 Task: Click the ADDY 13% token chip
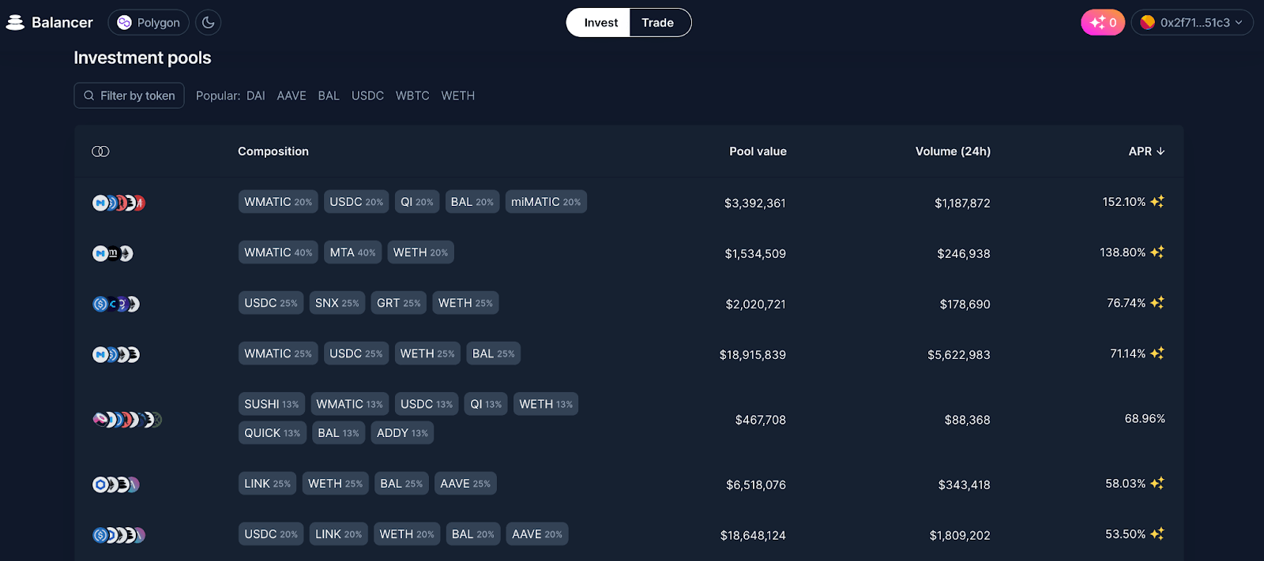(x=402, y=433)
